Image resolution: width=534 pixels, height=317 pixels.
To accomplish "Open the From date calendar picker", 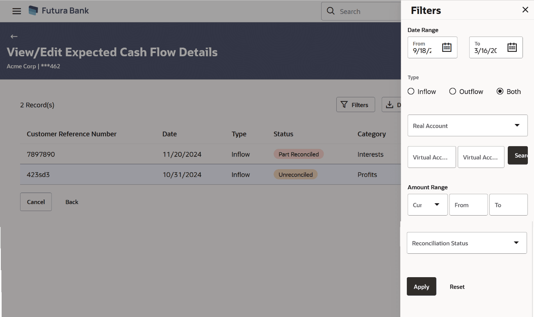I will (447, 47).
